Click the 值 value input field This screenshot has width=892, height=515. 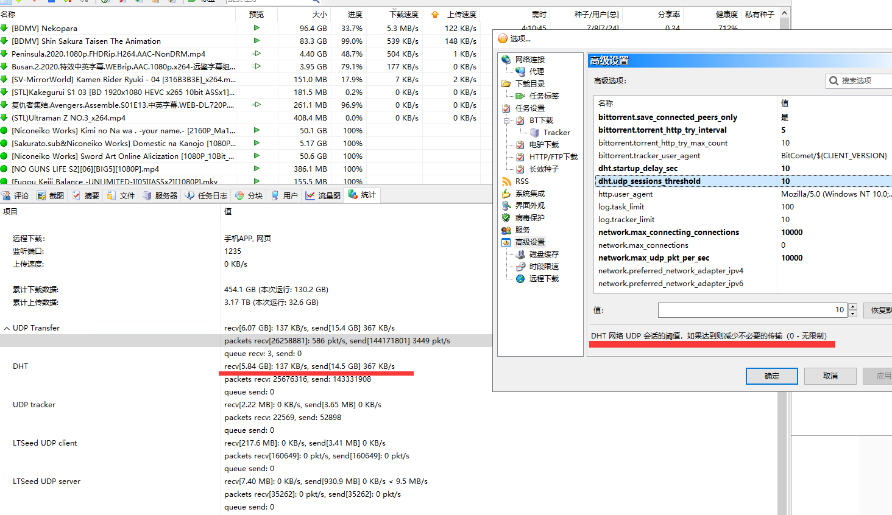pyautogui.click(x=752, y=310)
